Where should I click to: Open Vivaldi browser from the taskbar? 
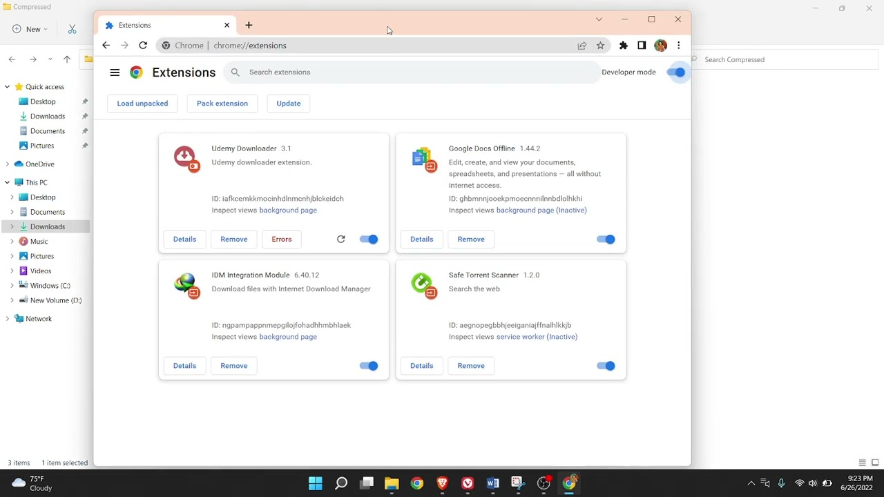[x=468, y=483]
